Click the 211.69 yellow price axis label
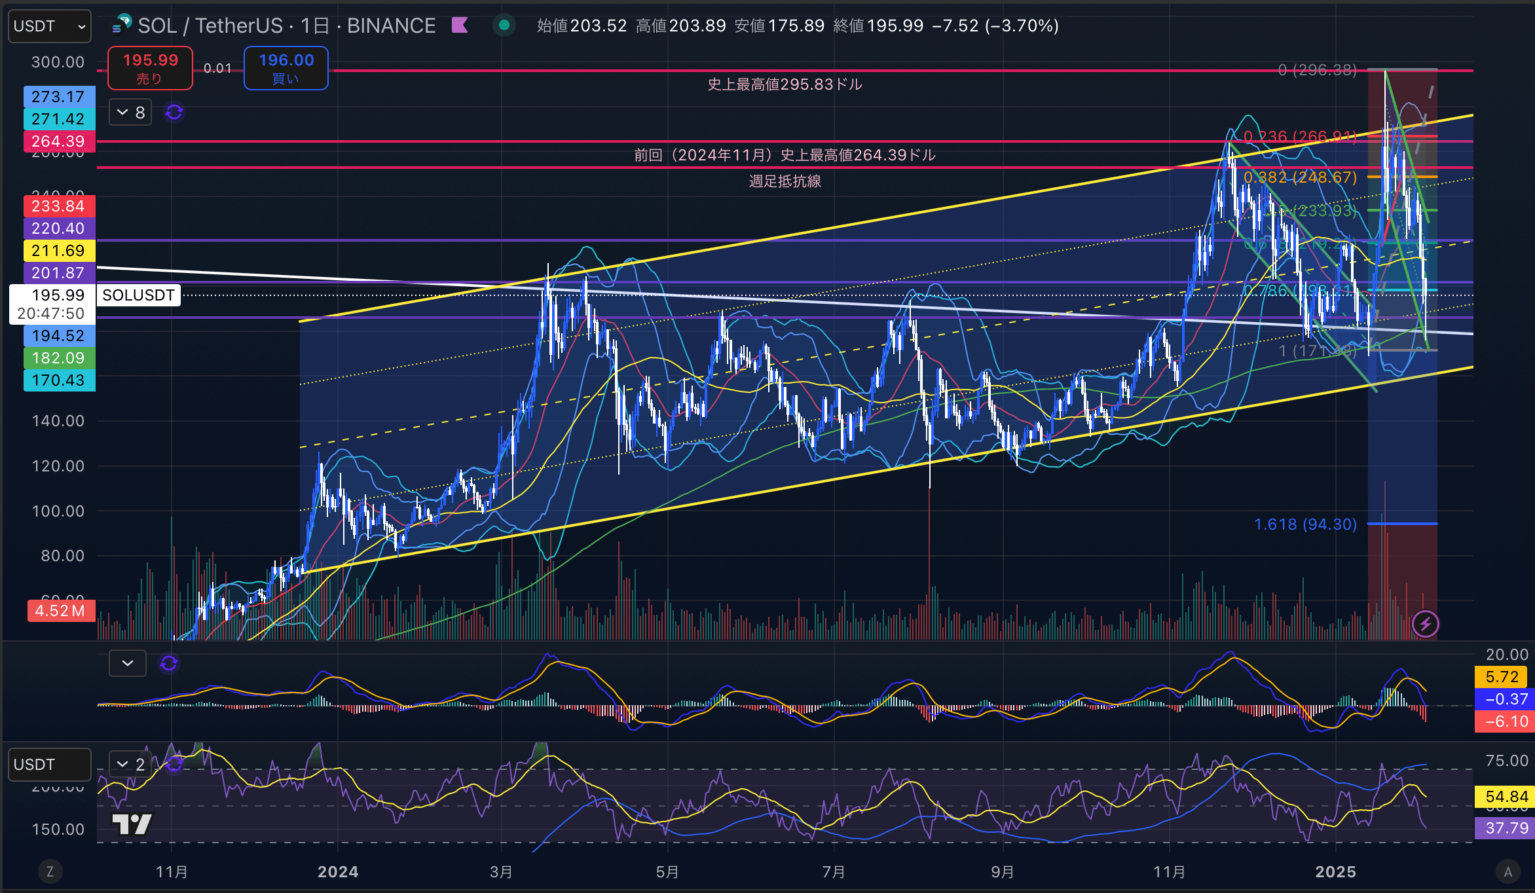 [x=58, y=251]
